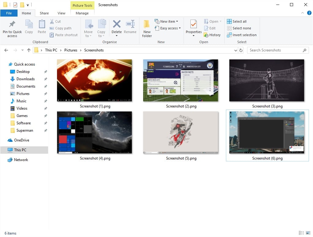This screenshot has width=313, height=237.
Task: Expand the Delete options arrow
Action: [x=116, y=36]
